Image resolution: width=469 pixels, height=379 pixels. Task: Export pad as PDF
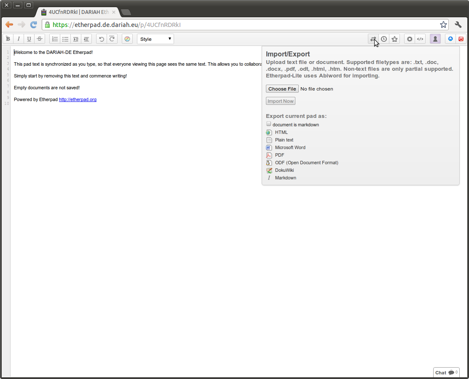click(x=279, y=155)
